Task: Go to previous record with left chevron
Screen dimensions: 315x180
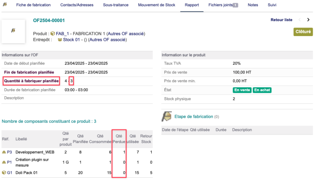Action: coord(300,20)
